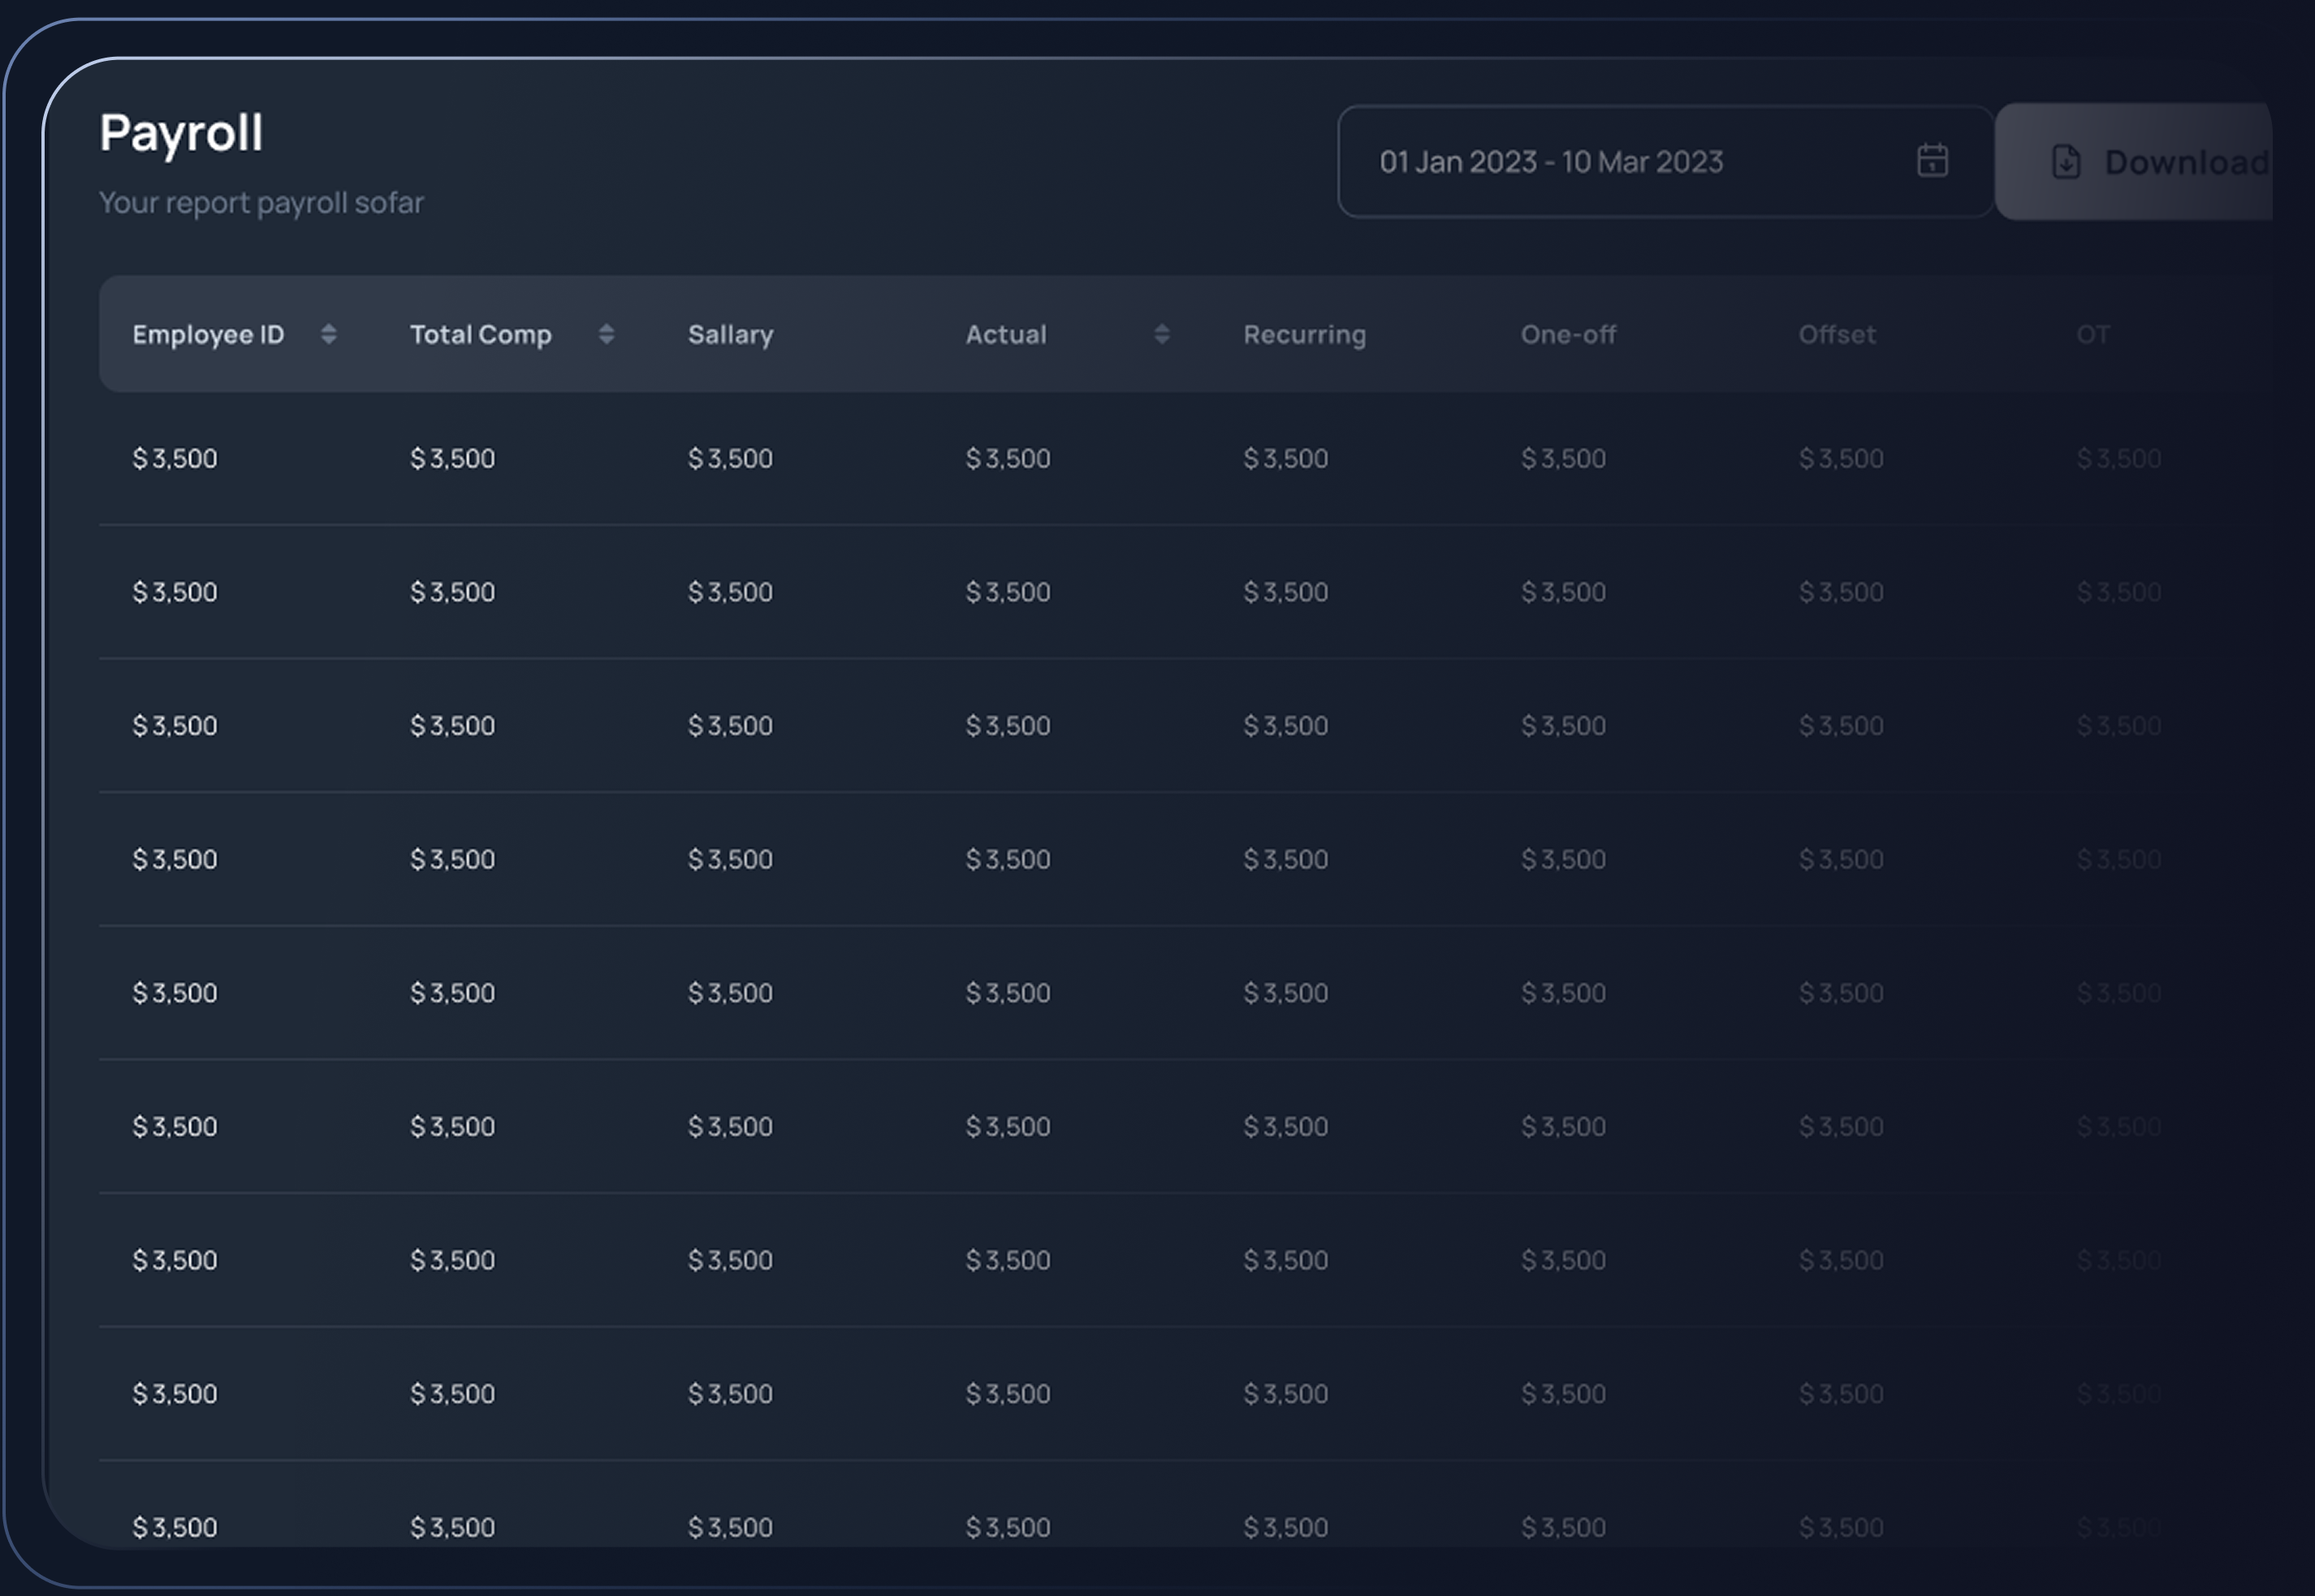Click the One-off column header
2315x1596 pixels.
(x=1567, y=334)
